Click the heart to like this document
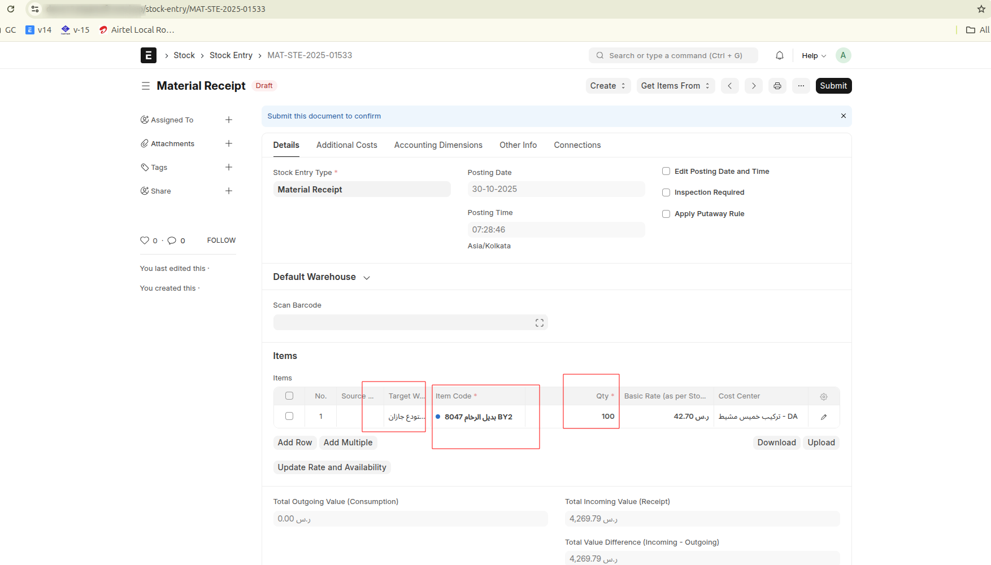The height and width of the screenshot is (565, 991). point(144,240)
